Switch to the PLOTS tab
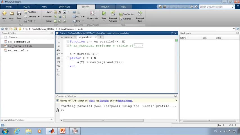Screen dimensions: 240x135 point(26,7)
